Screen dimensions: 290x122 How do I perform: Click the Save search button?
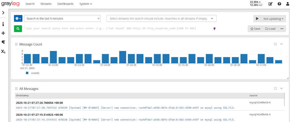(x=255, y=29)
